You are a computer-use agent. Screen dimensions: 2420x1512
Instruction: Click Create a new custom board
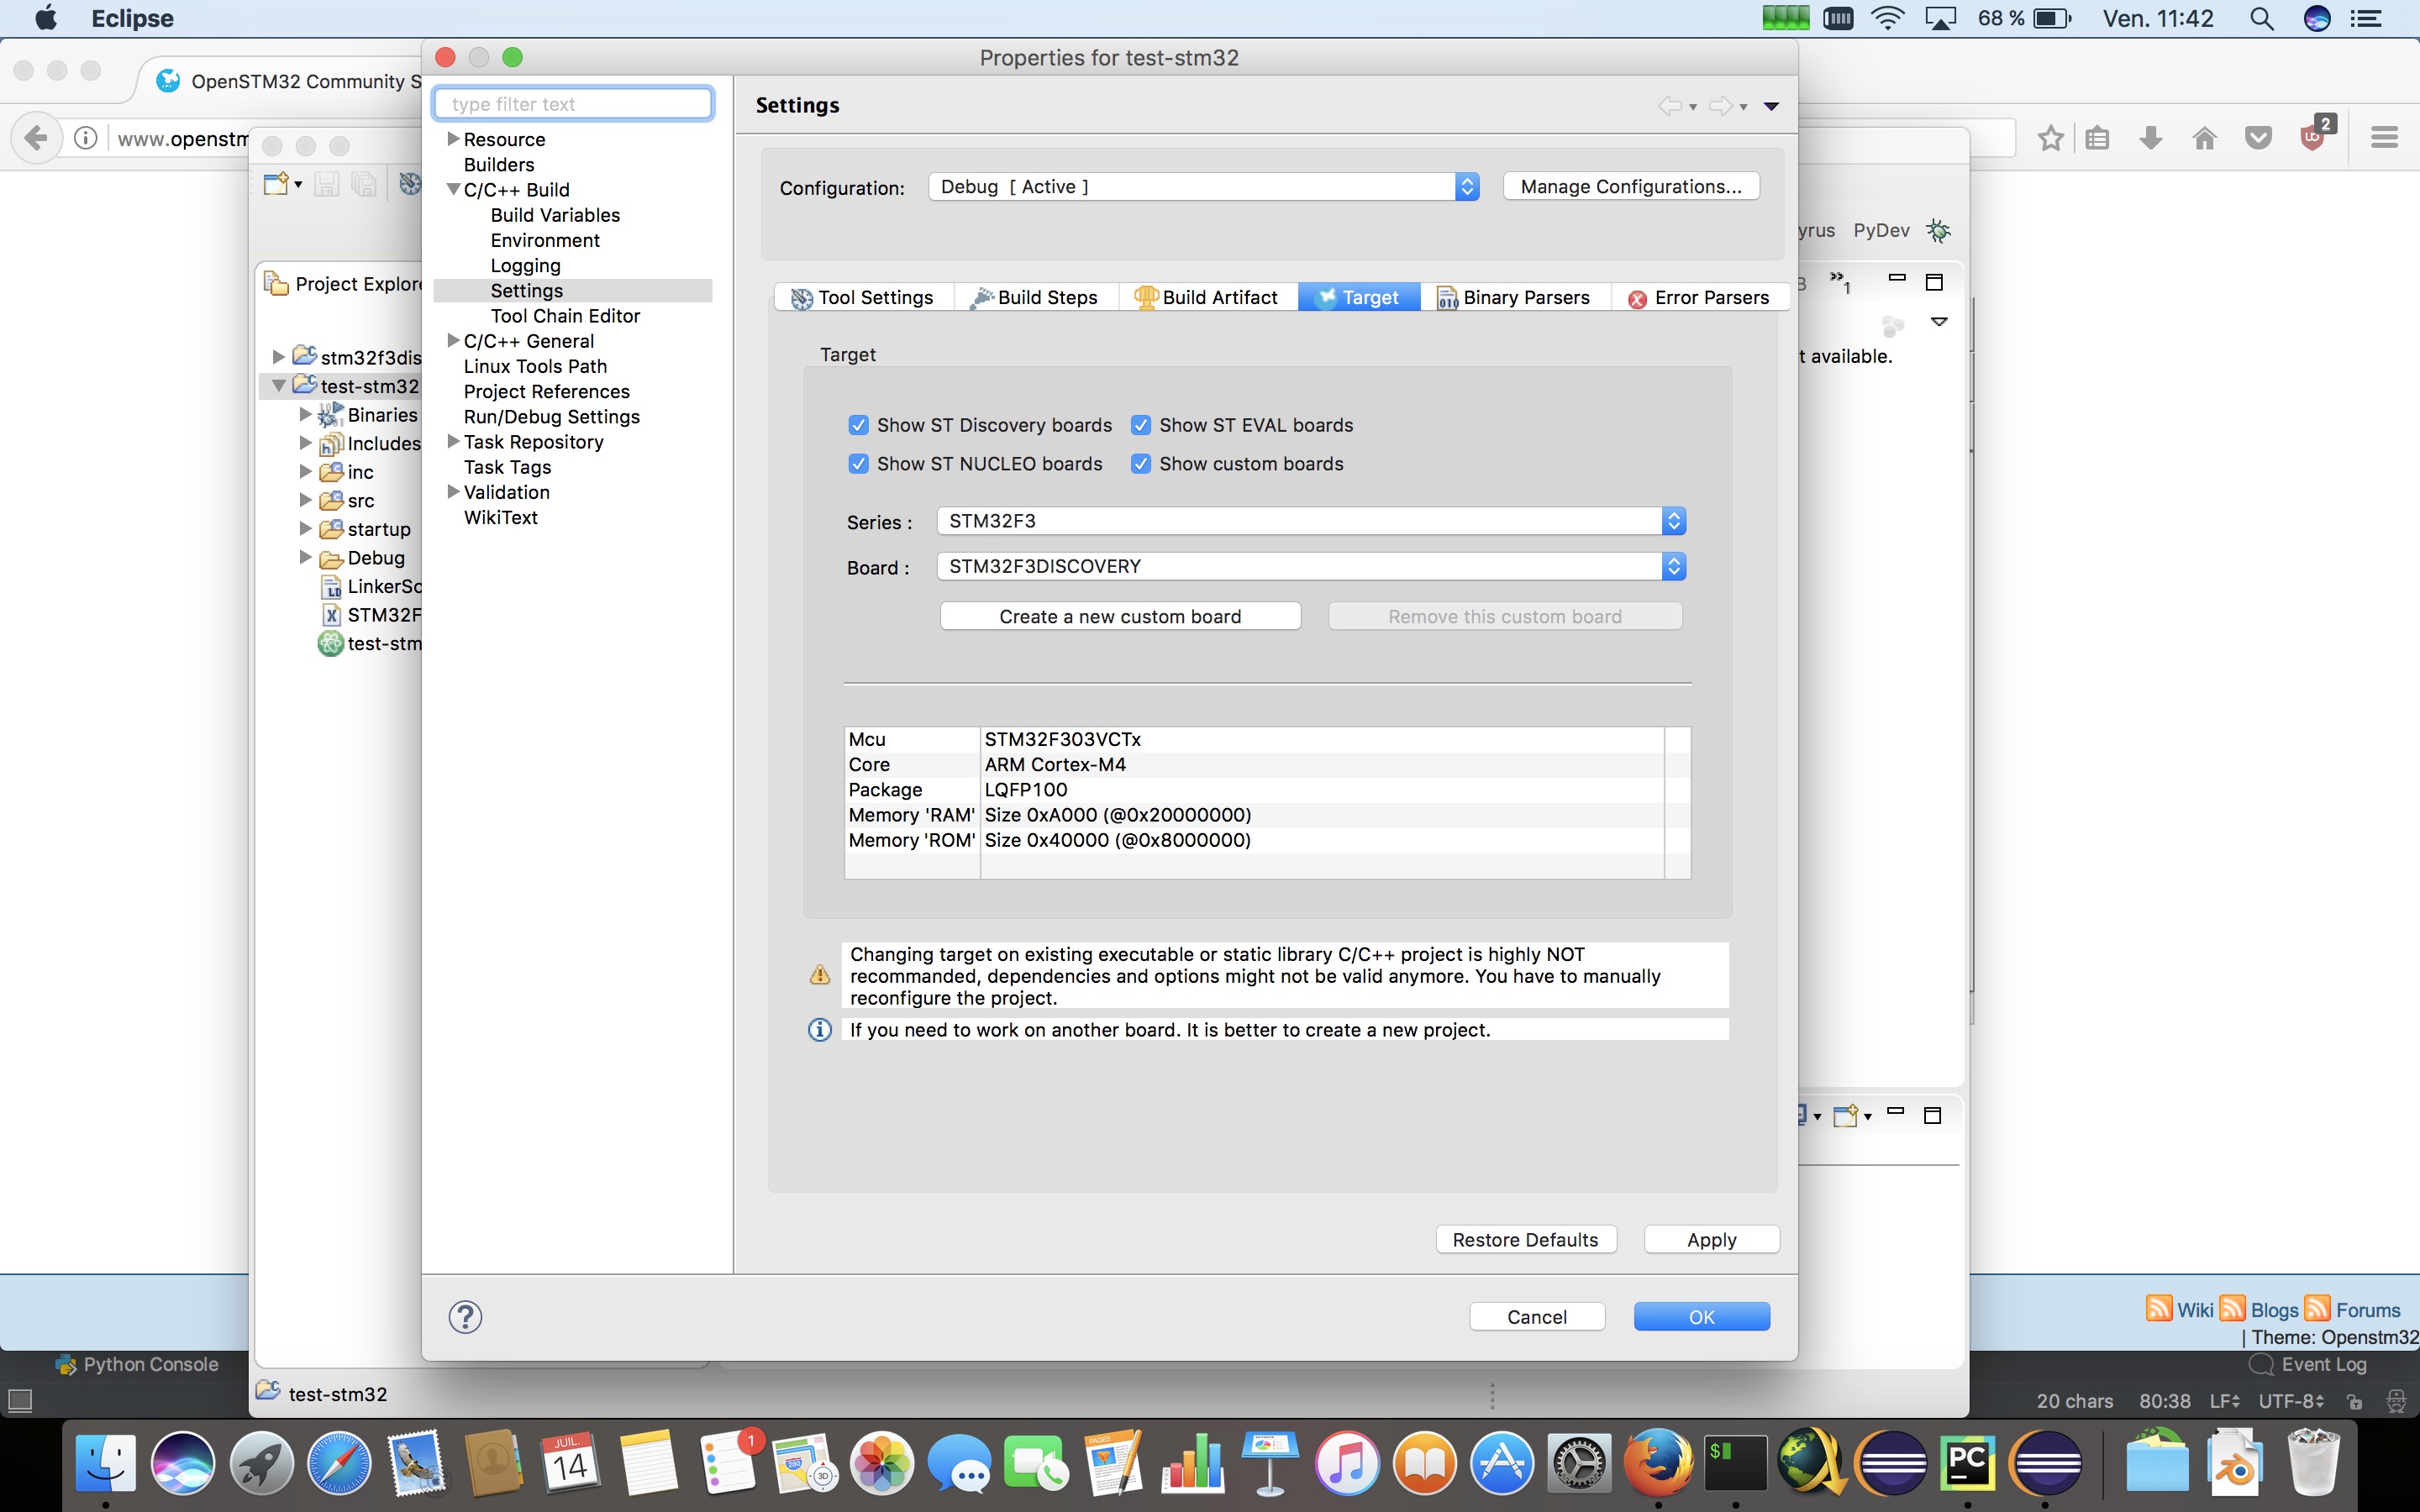1119,616
